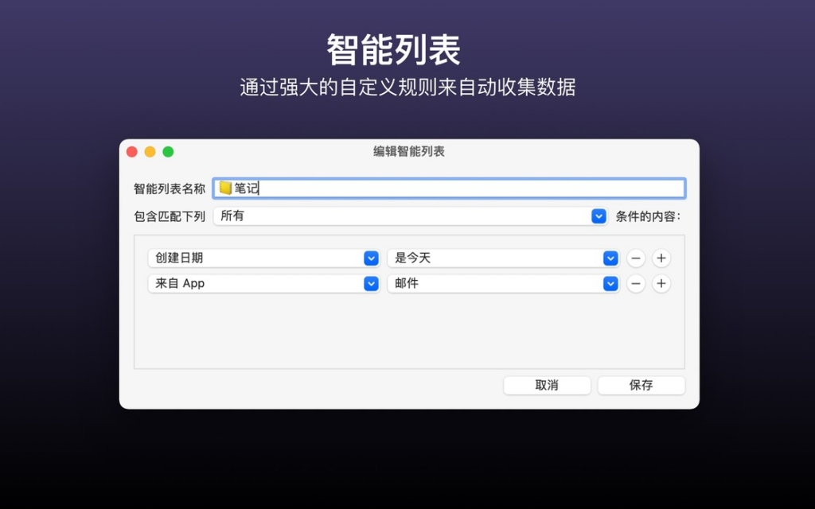815x509 pixels.
Task: Open the 邮件 app selector dropdown
Action: click(501, 283)
